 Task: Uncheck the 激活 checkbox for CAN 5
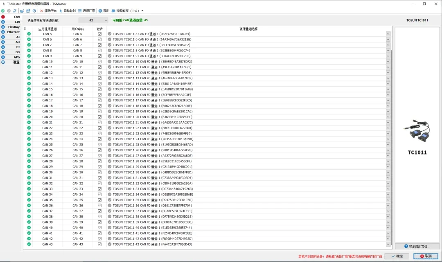coord(99,34)
